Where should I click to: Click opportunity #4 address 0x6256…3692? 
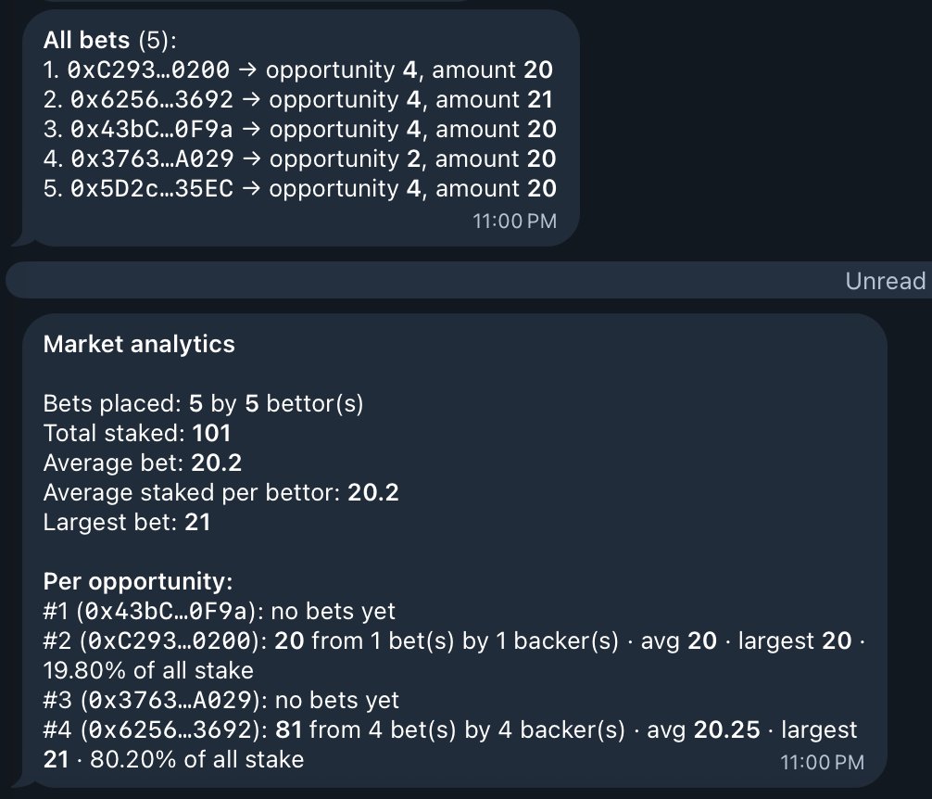pos(173,730)
